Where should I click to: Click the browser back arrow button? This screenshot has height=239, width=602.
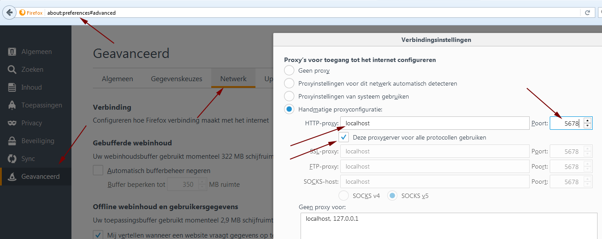9,12
